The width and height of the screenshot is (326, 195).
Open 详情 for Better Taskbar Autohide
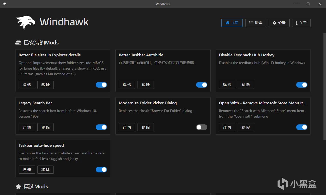pos(127,85)
